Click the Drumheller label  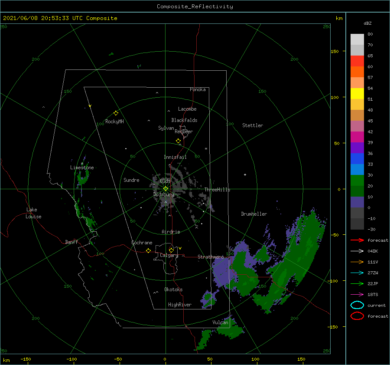tap(254, 214)
